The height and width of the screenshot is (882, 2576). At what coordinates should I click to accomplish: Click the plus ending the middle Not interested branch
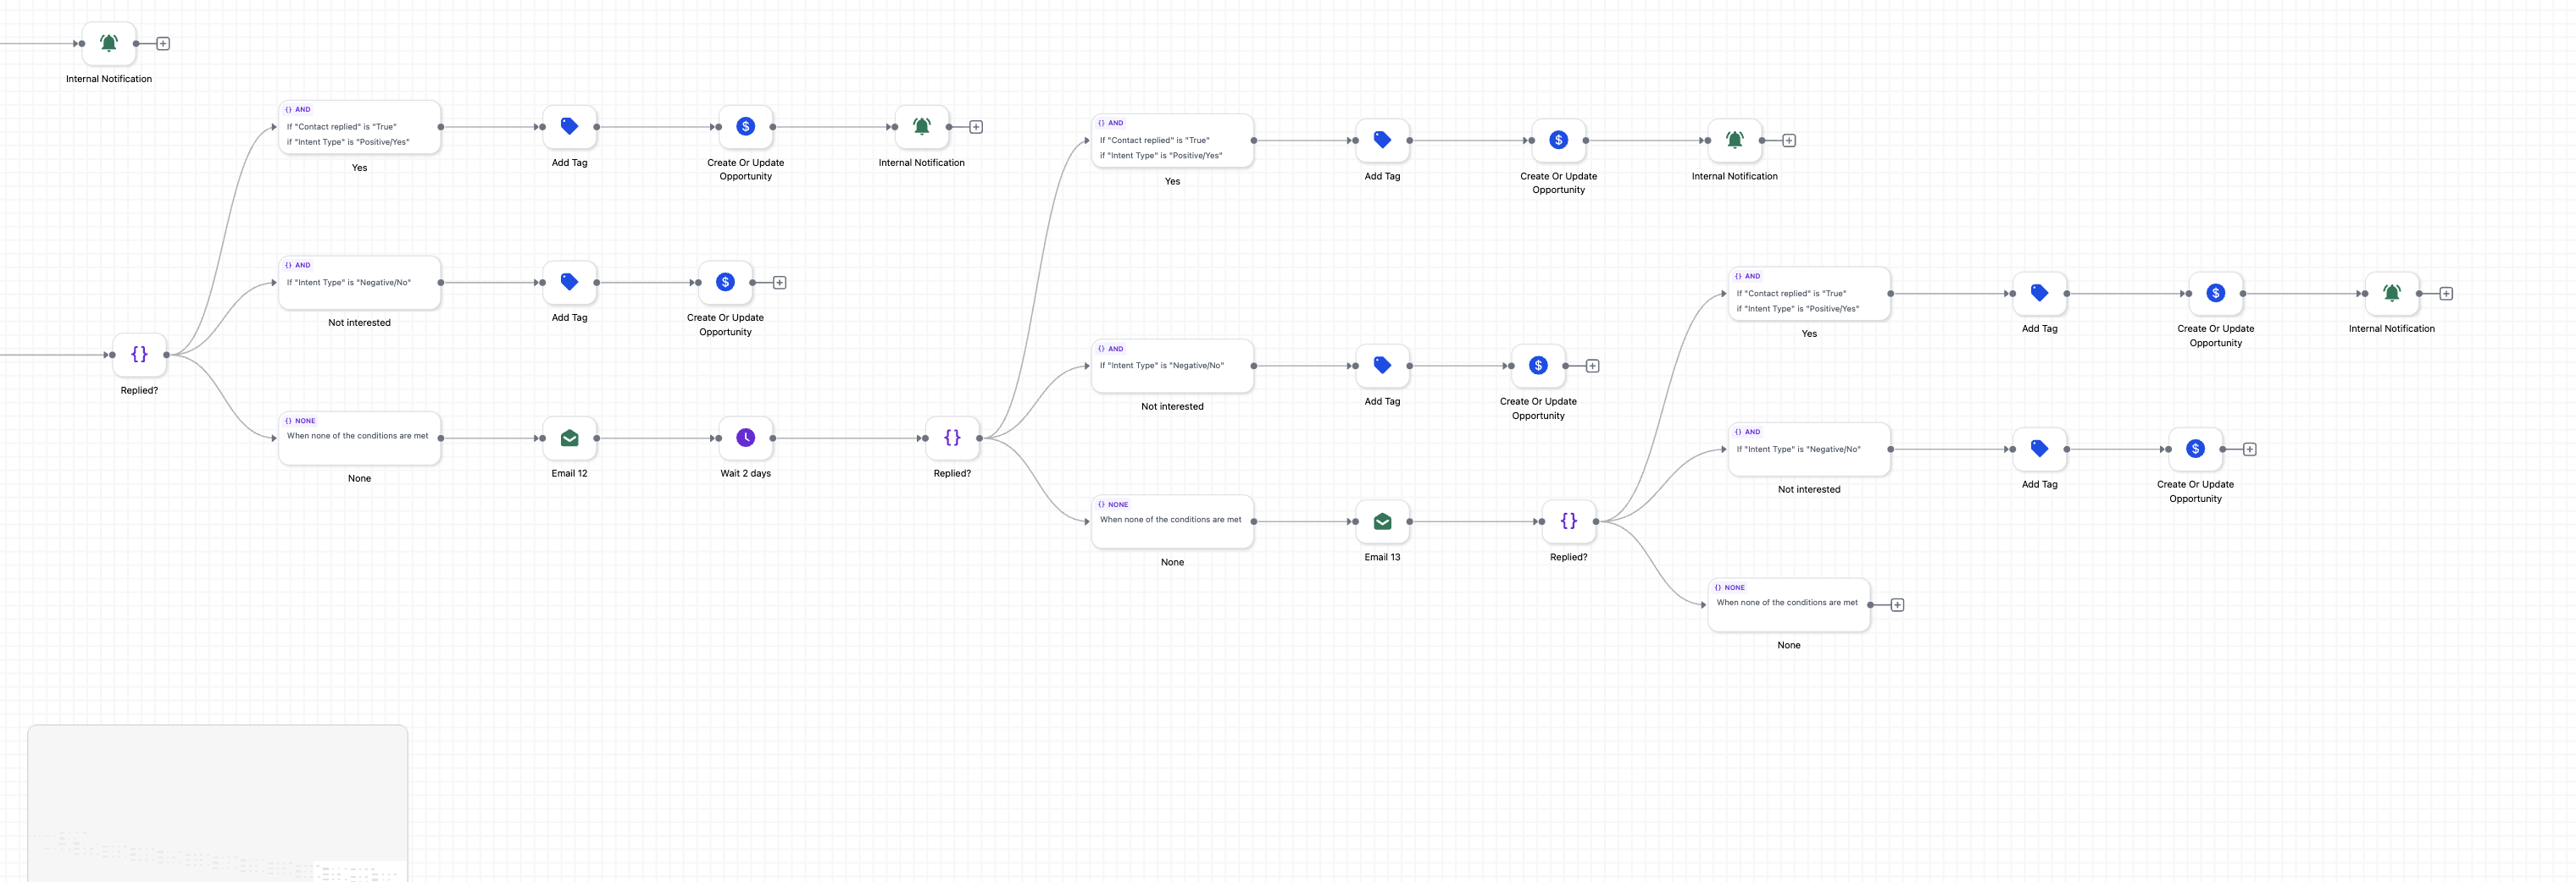tap(1593, 366)
